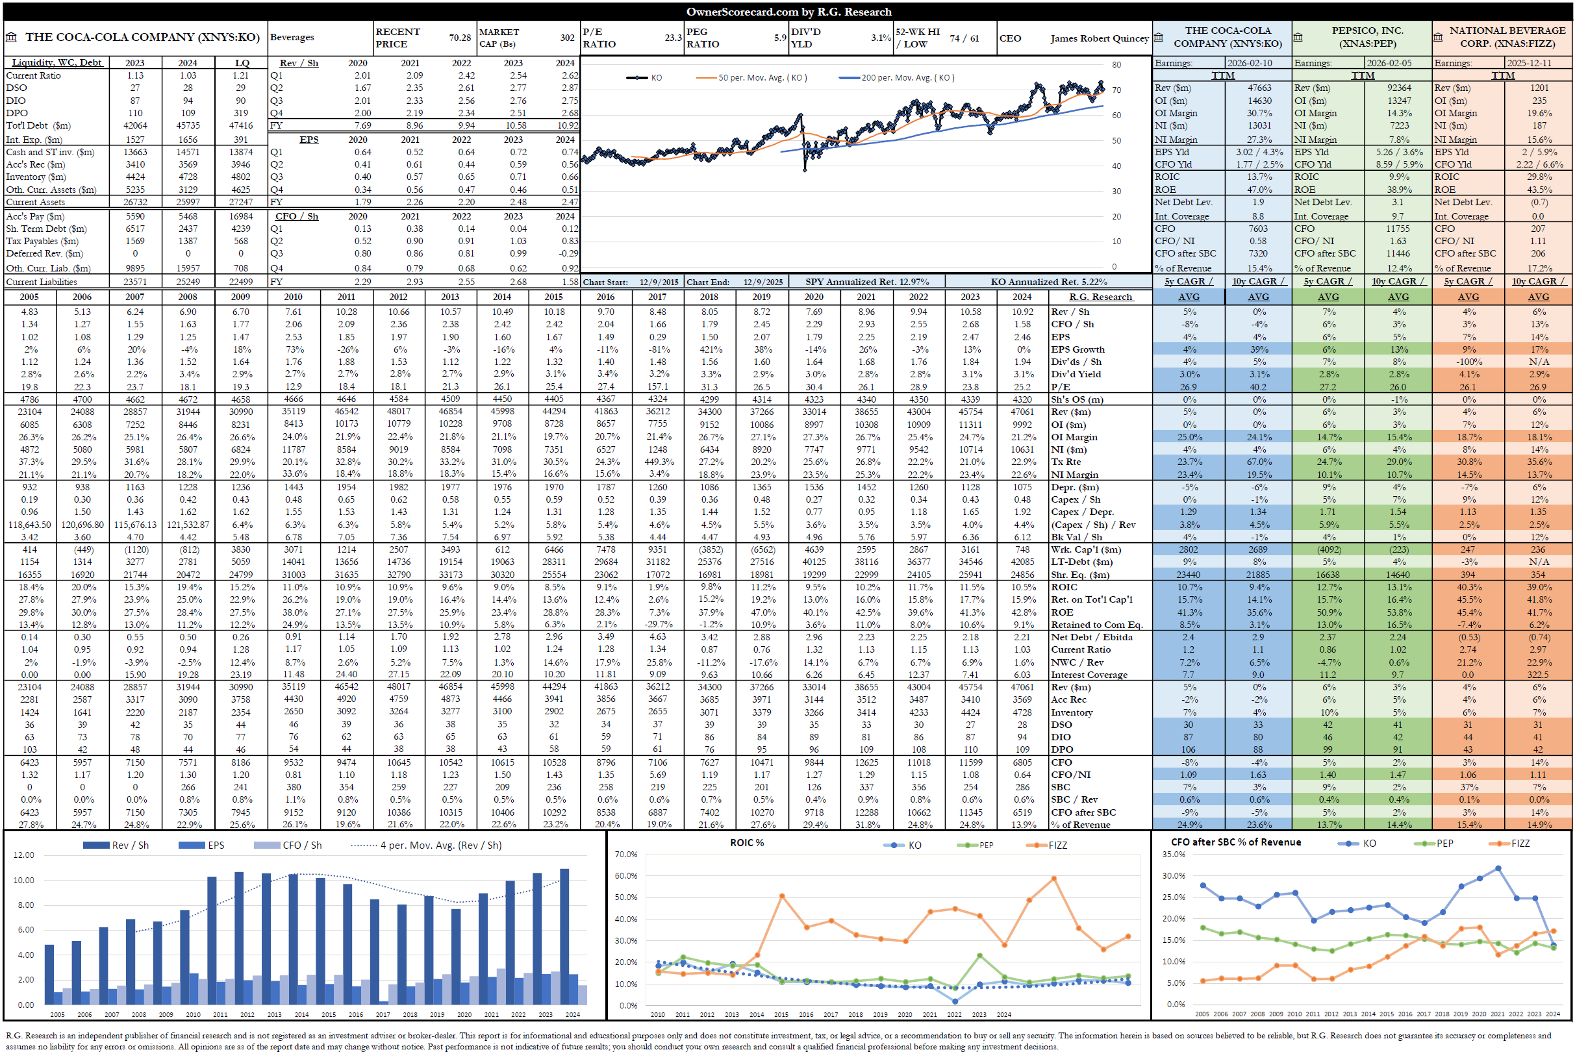The width and height of the screenshot is (1575, 1052).
Task: Click Rev / Sh legend swatch in bar chart
Action: (96, 845)
